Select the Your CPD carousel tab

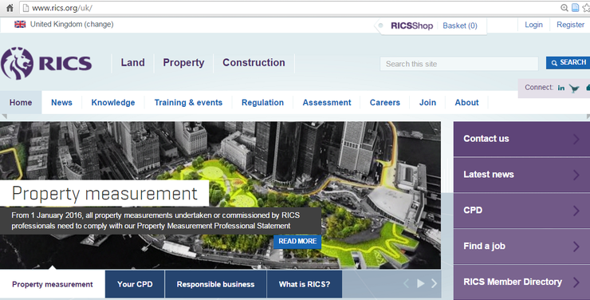(135, 284)
